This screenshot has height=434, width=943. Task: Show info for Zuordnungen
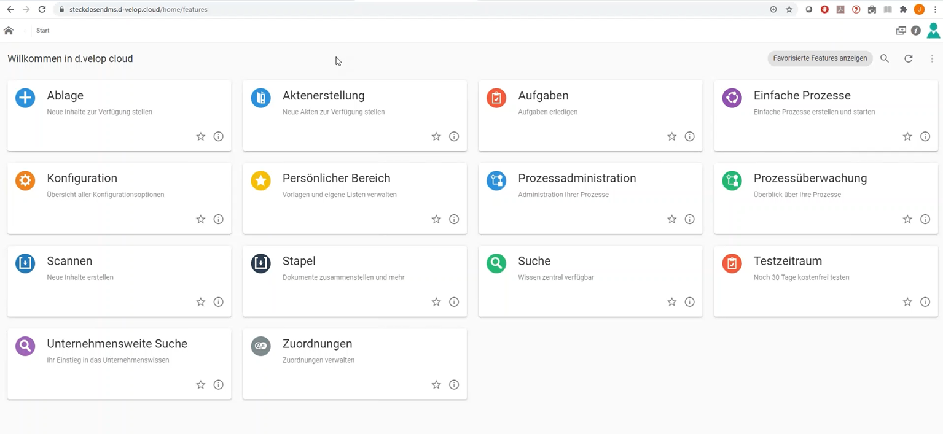pyautogui.click(x=454, y=385)
